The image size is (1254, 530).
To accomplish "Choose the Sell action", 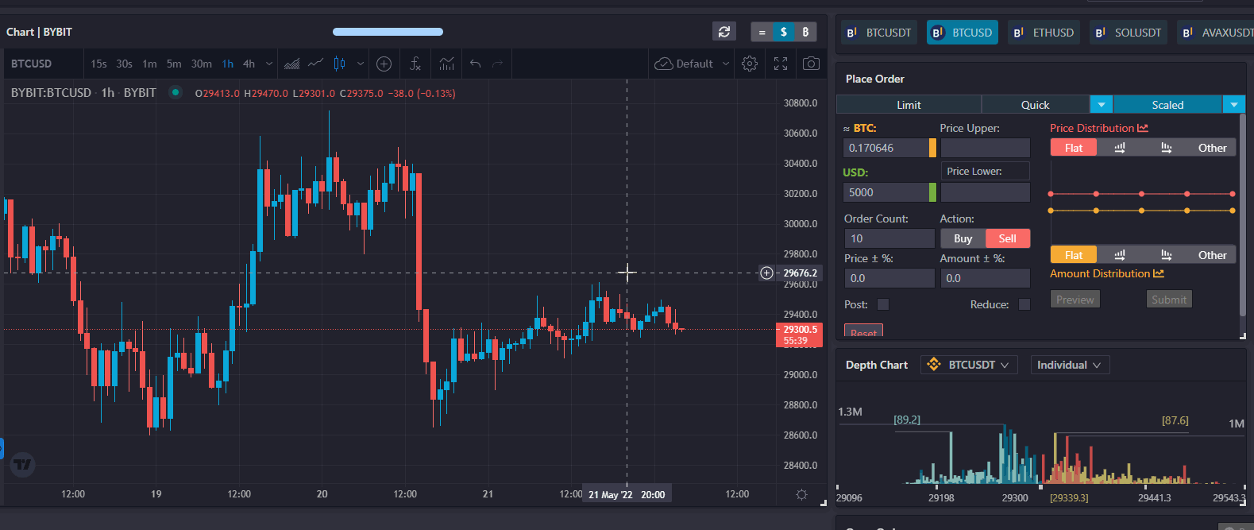I will (1008, 238).
